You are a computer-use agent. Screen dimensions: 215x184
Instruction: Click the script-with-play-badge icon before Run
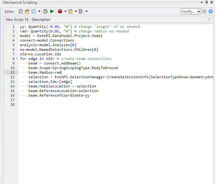coord(45,11)
